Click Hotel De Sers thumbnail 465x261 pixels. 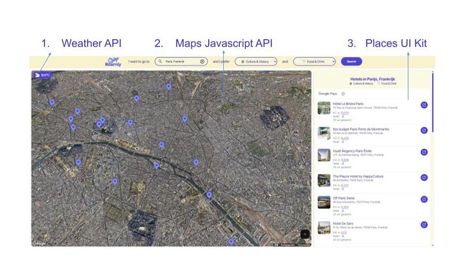click(324, 228)
